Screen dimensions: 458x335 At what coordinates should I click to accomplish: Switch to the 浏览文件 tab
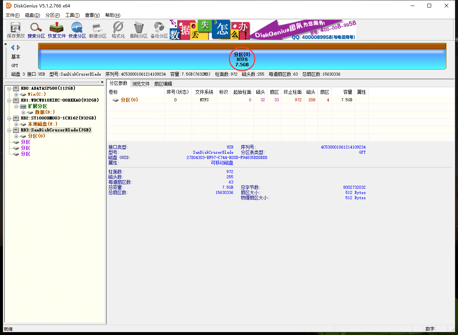pyautogui.click(x=141, y=84)
